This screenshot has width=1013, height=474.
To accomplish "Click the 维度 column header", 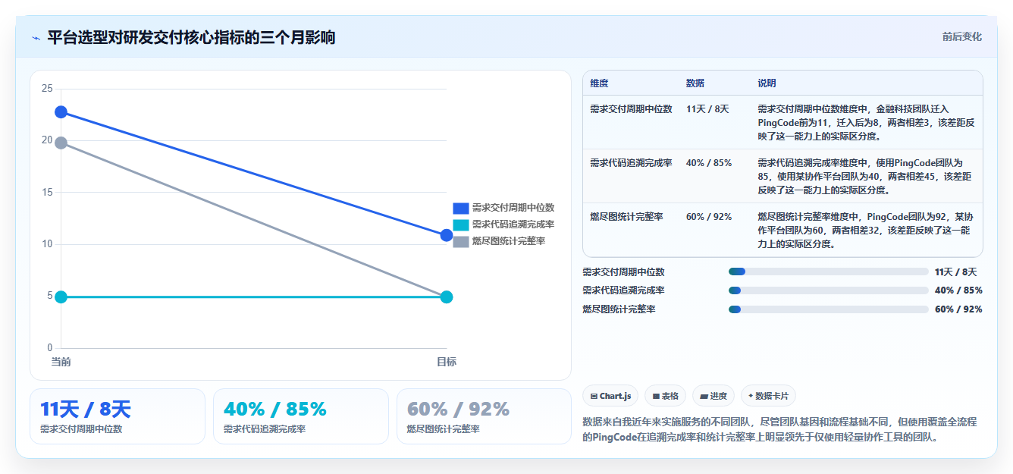I will pyautogui.click(x=599, y=83).
